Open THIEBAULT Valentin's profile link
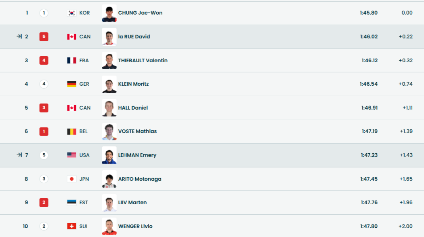Screen dimensions: 424x237 (x=143, y=61)
